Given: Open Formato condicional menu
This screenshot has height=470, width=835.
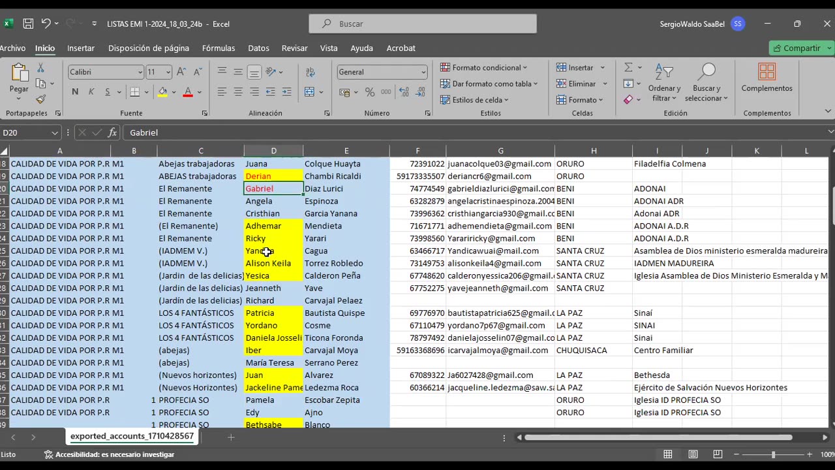Looking at the screenshot, I should tap(483, 67).
